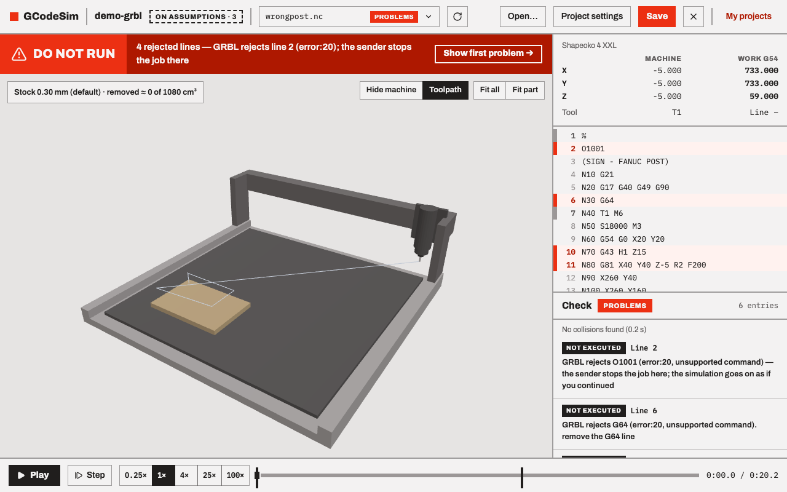Image resolution: width=787 pixels, height=492 pixels.
Task: Click Show first problem button
Action: pos(488,54)
